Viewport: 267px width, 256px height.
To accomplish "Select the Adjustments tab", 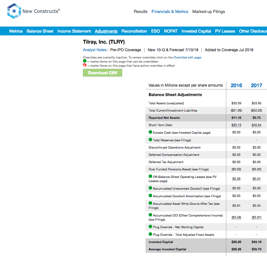I will point(106,31).
